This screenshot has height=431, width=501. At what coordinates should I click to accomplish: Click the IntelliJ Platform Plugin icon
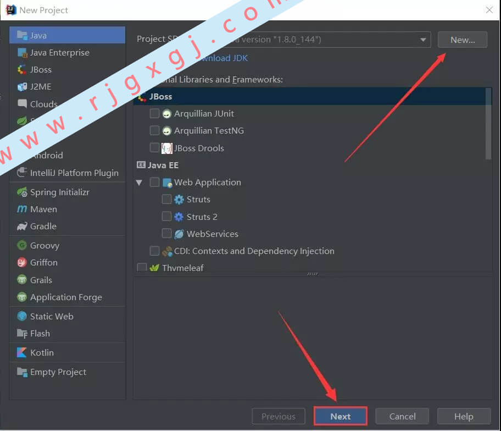[x=22, y=172]
